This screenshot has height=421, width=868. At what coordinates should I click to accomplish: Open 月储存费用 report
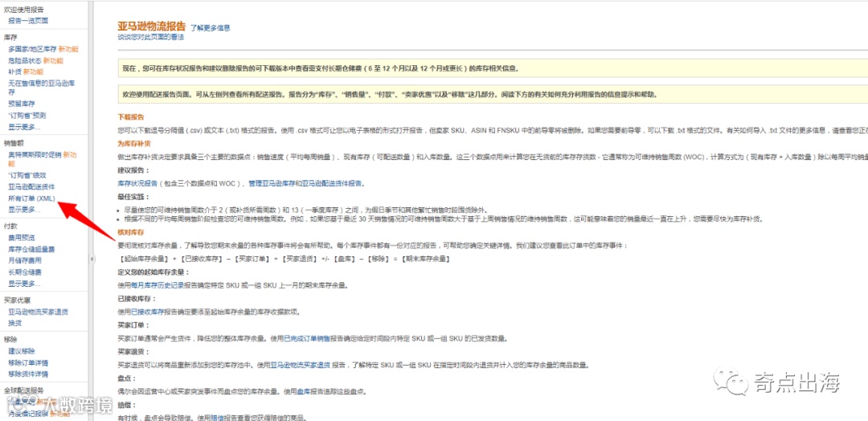click(x=25, y=260)
